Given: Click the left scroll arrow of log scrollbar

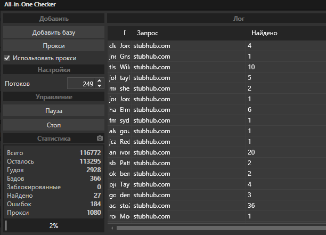Looking at the screenshot, I should pyautogui.click(x=112, y=228).
